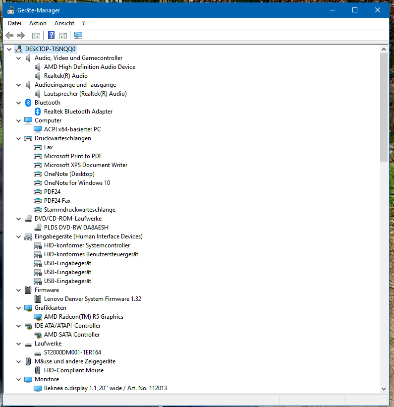Click the disc drive icon next to PLDS DVD-RW DA8AESH
The image size is (394, 407).
(x=38, y=228)
